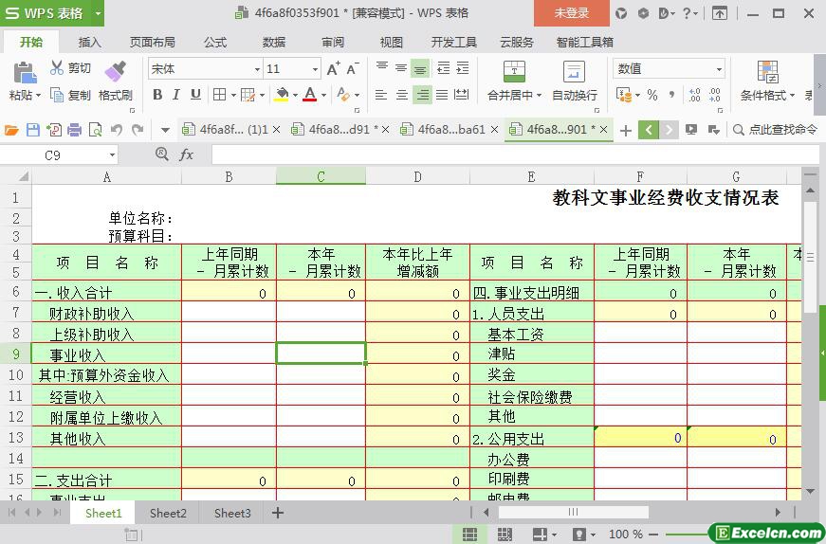Toggle Bold formatting
Viewport: 826px width, 544px height.
[157, 95]
